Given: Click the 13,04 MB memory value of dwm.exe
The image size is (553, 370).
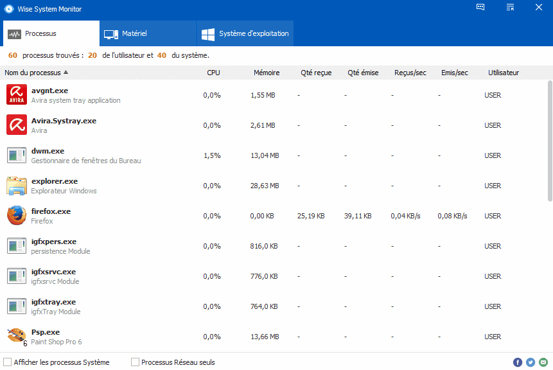Looking at the screenshot, I should pos(265,155).
